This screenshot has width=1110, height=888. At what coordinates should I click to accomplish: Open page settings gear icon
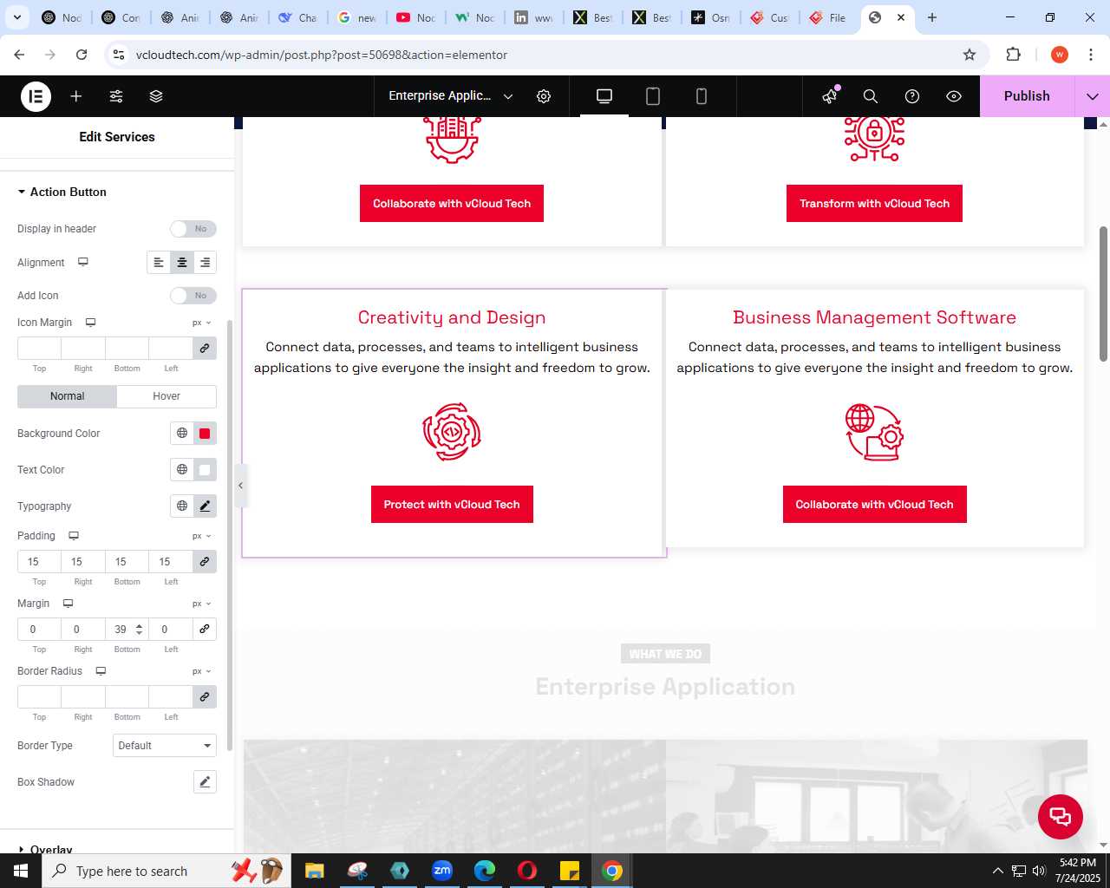(x=544, y=96)
